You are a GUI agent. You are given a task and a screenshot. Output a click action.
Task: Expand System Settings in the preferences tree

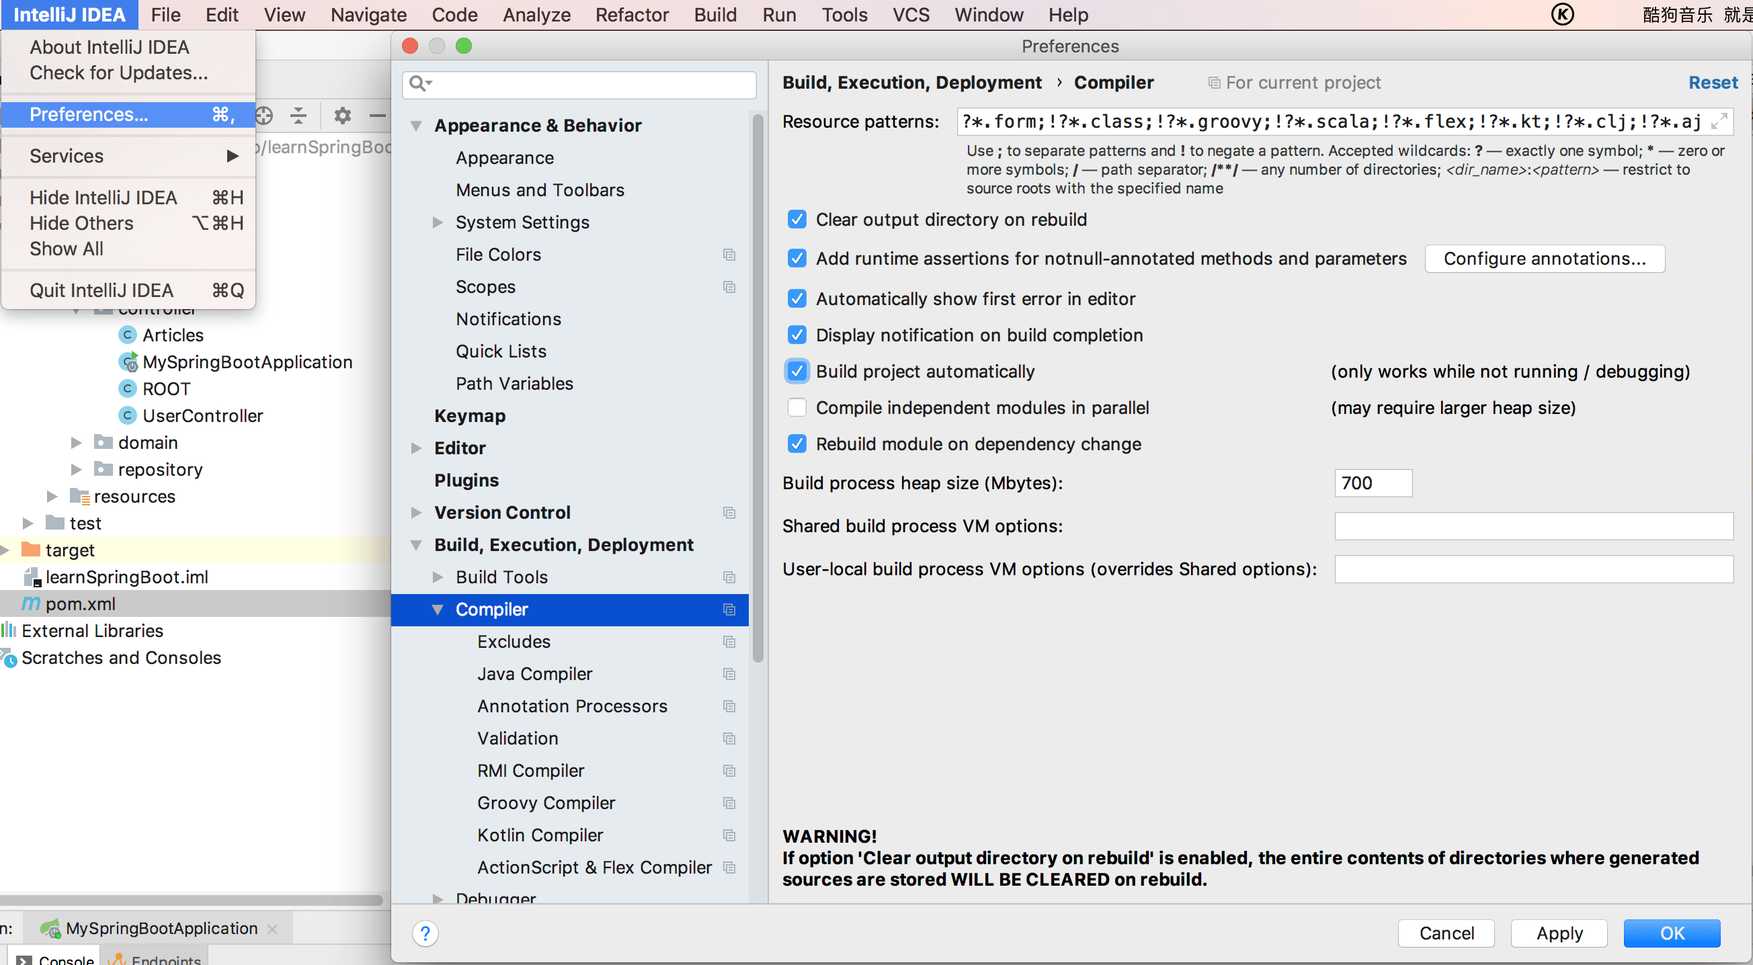(x=438, y=222)
